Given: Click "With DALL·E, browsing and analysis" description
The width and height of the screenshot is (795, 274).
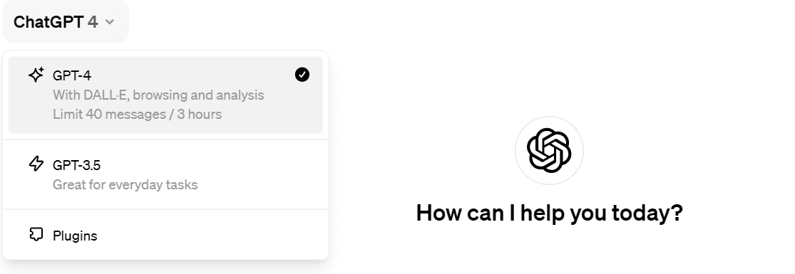Looking at the screenshot, I should 158,95.
